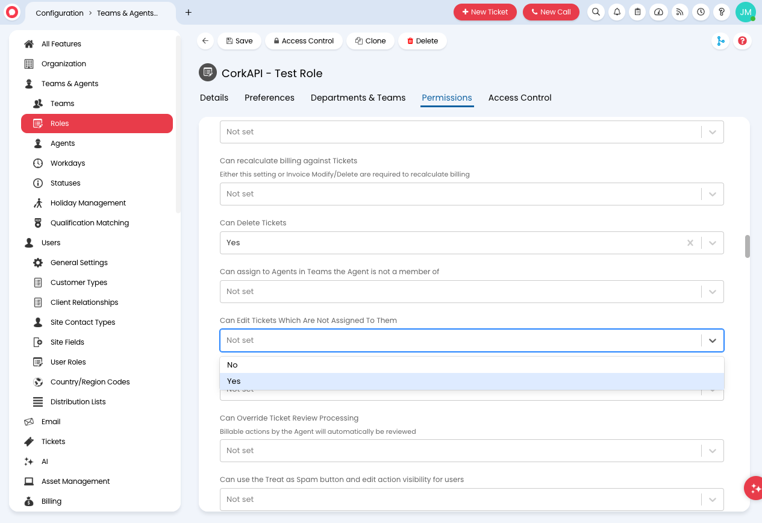
Task: Switch to the Access Control tab
Action: tap(520, 98)
